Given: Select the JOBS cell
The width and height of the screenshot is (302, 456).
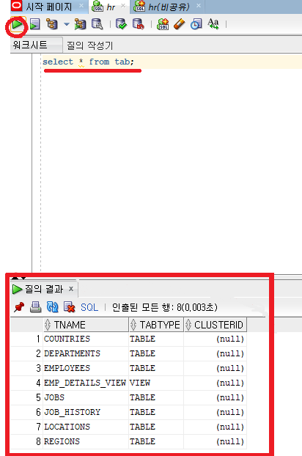Looking at the screenshot, I should point(86,397).
